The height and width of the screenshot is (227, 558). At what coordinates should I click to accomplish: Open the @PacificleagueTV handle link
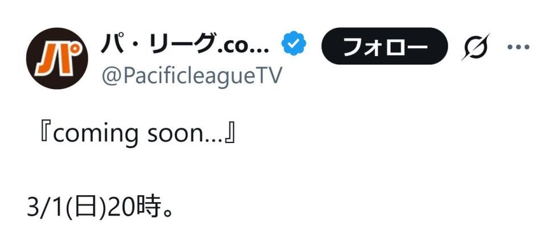(191, 75)
